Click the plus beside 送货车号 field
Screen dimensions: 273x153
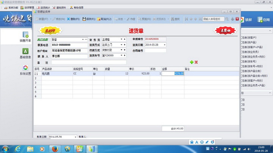point(125,55)
